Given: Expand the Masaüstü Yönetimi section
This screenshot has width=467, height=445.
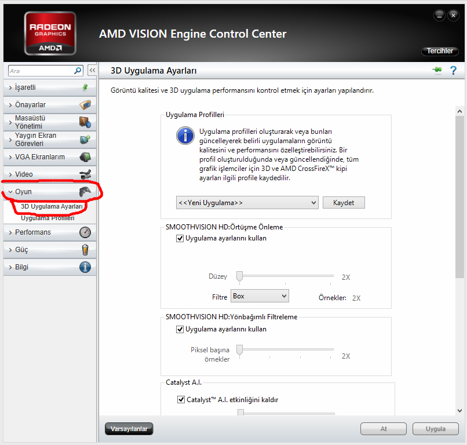Looking at the screenshot, I should [50, 122].
